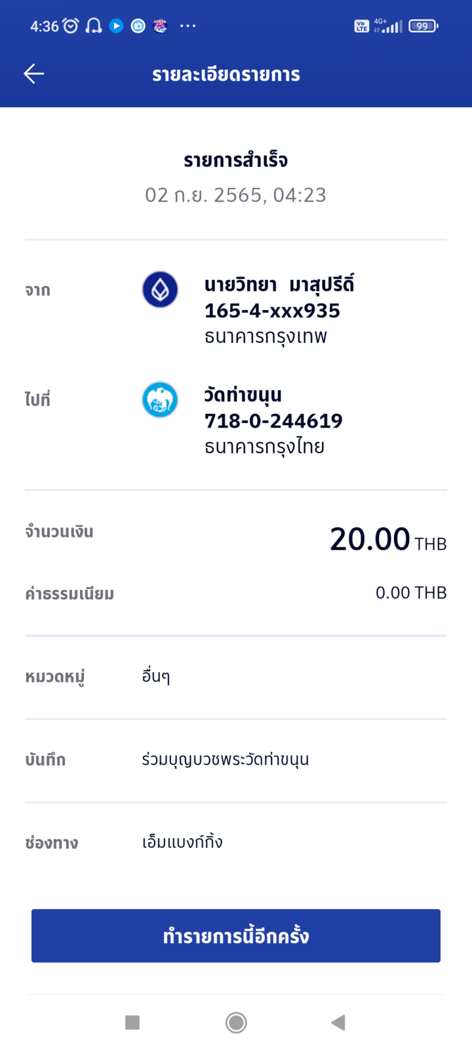Tap the memo text ร่วมบุญบวชพระวัดท่าขนุน
The image size is (472, 1051).
pos(226,760)
